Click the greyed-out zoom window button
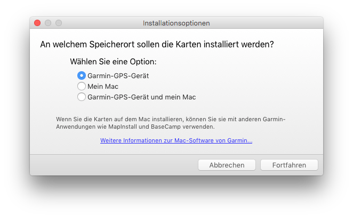The height and width of the screenshot is (218, 353). 59,23
